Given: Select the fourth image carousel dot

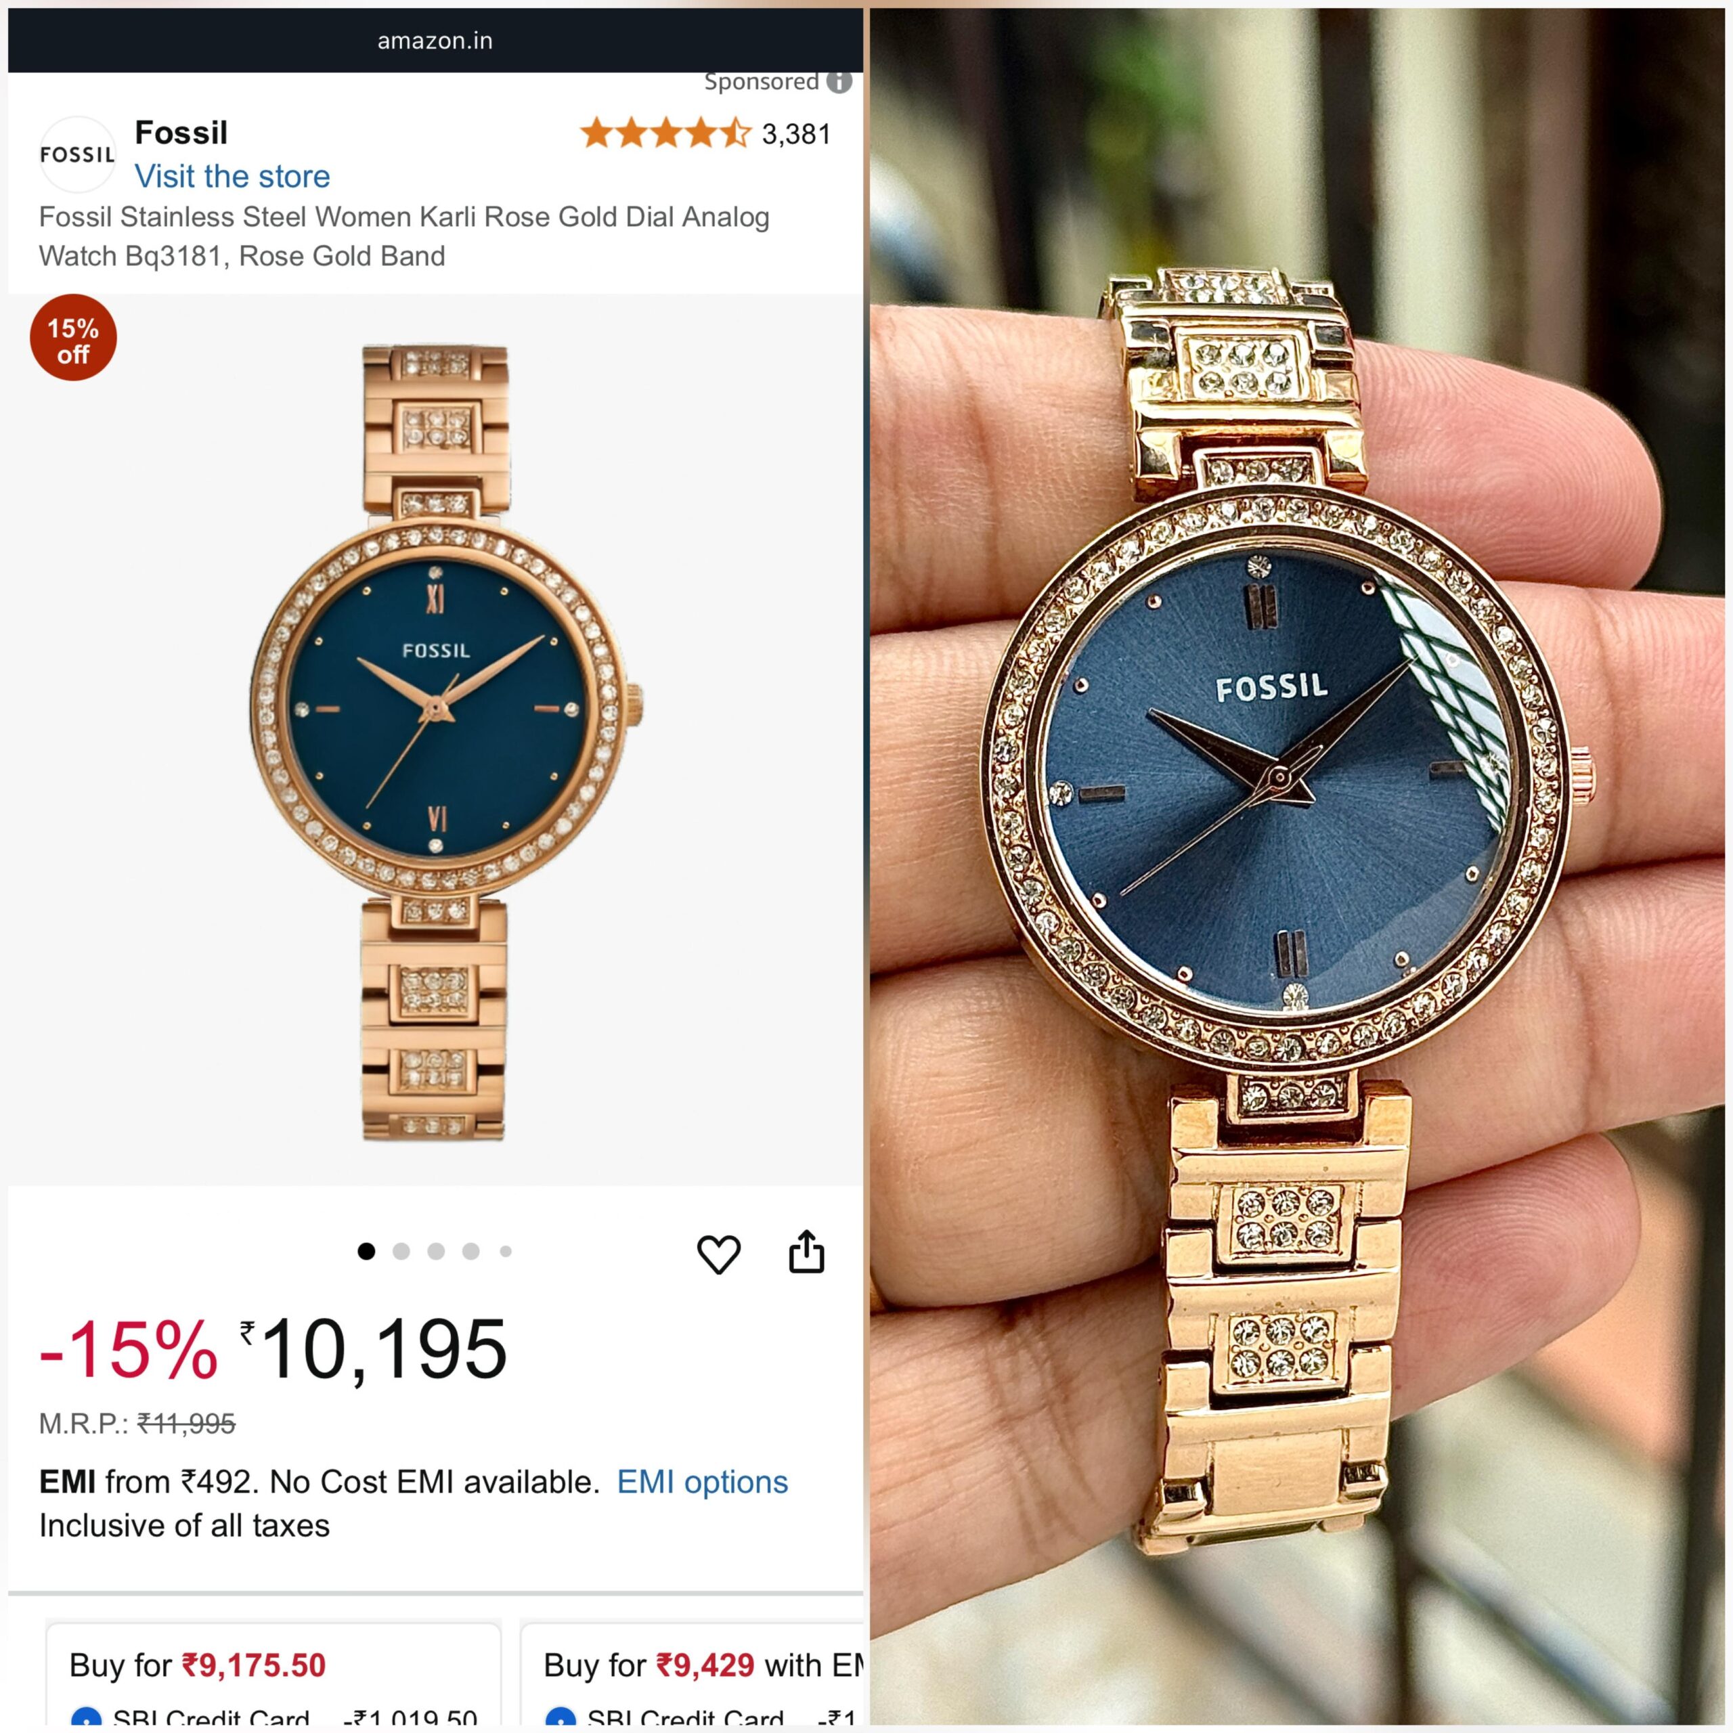Looking at the screenshot, I should click(x=471, y=1251).
